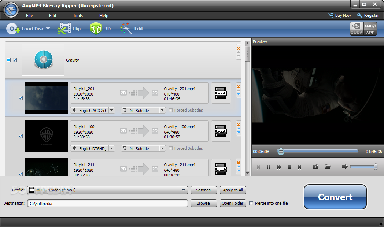Select the Gravity...201.mp4 output name
Viewport: 384px width, 227px height.
[180, 89]
